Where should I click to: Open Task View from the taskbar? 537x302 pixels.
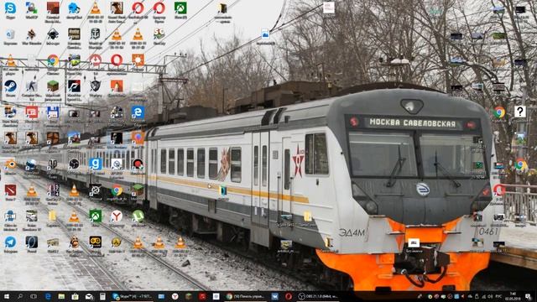34,296
